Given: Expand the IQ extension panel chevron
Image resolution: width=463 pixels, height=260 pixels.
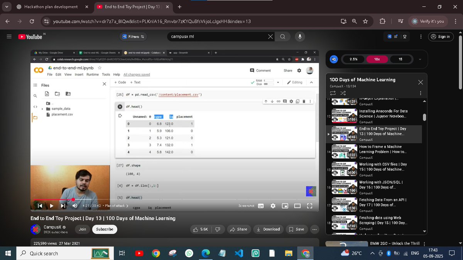Looking at the screenshot, I should pyautogui.click(x=420, y=59).
